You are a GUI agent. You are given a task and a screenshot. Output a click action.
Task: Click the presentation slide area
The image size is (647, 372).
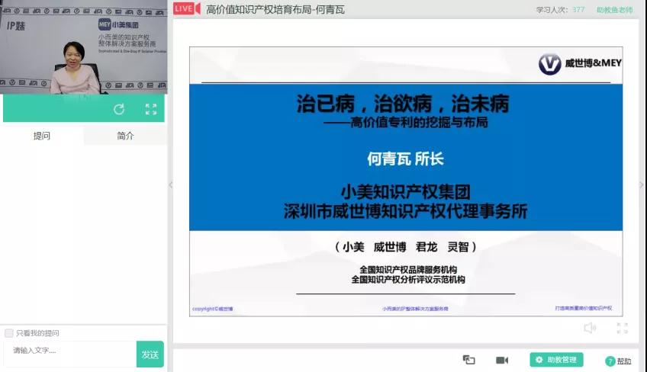pos(406,181)
